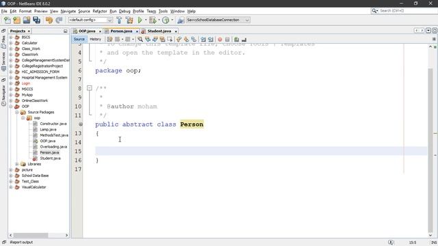This screenshot has width=438, height=246.
Task: Click the Build Project hammer icon
Action: (x=119, y=20)
